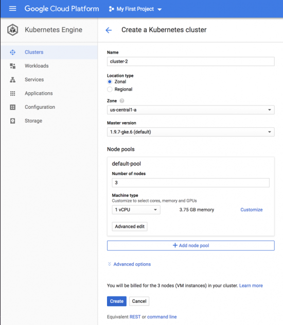Viewport: 283px width, 325px height.
Task: Go to Services in the sidebar
Action: coord(49,80)
